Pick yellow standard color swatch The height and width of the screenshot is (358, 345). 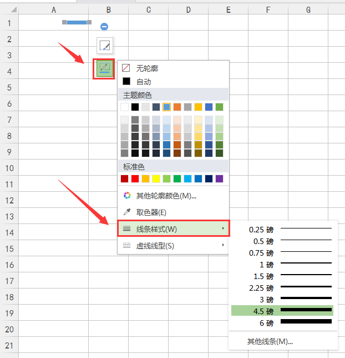click(x=156, y=179)
